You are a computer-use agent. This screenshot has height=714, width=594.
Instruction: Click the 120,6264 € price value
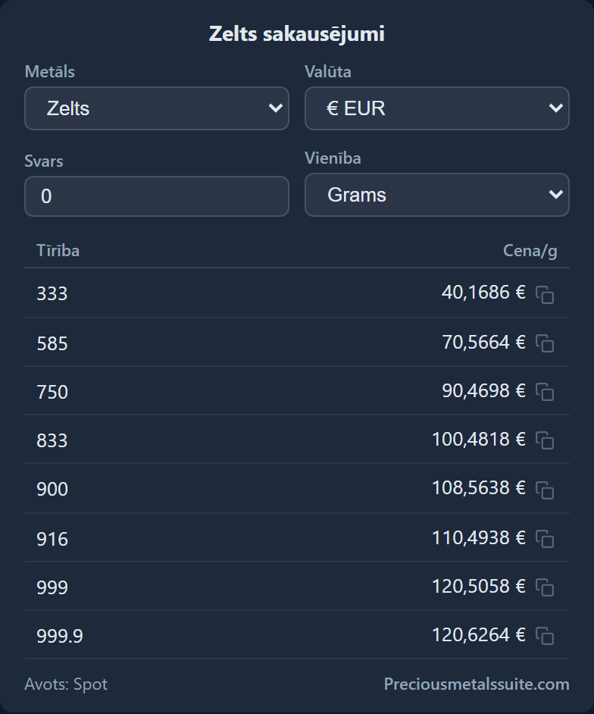pyautogui.click(x=478, y=634)
